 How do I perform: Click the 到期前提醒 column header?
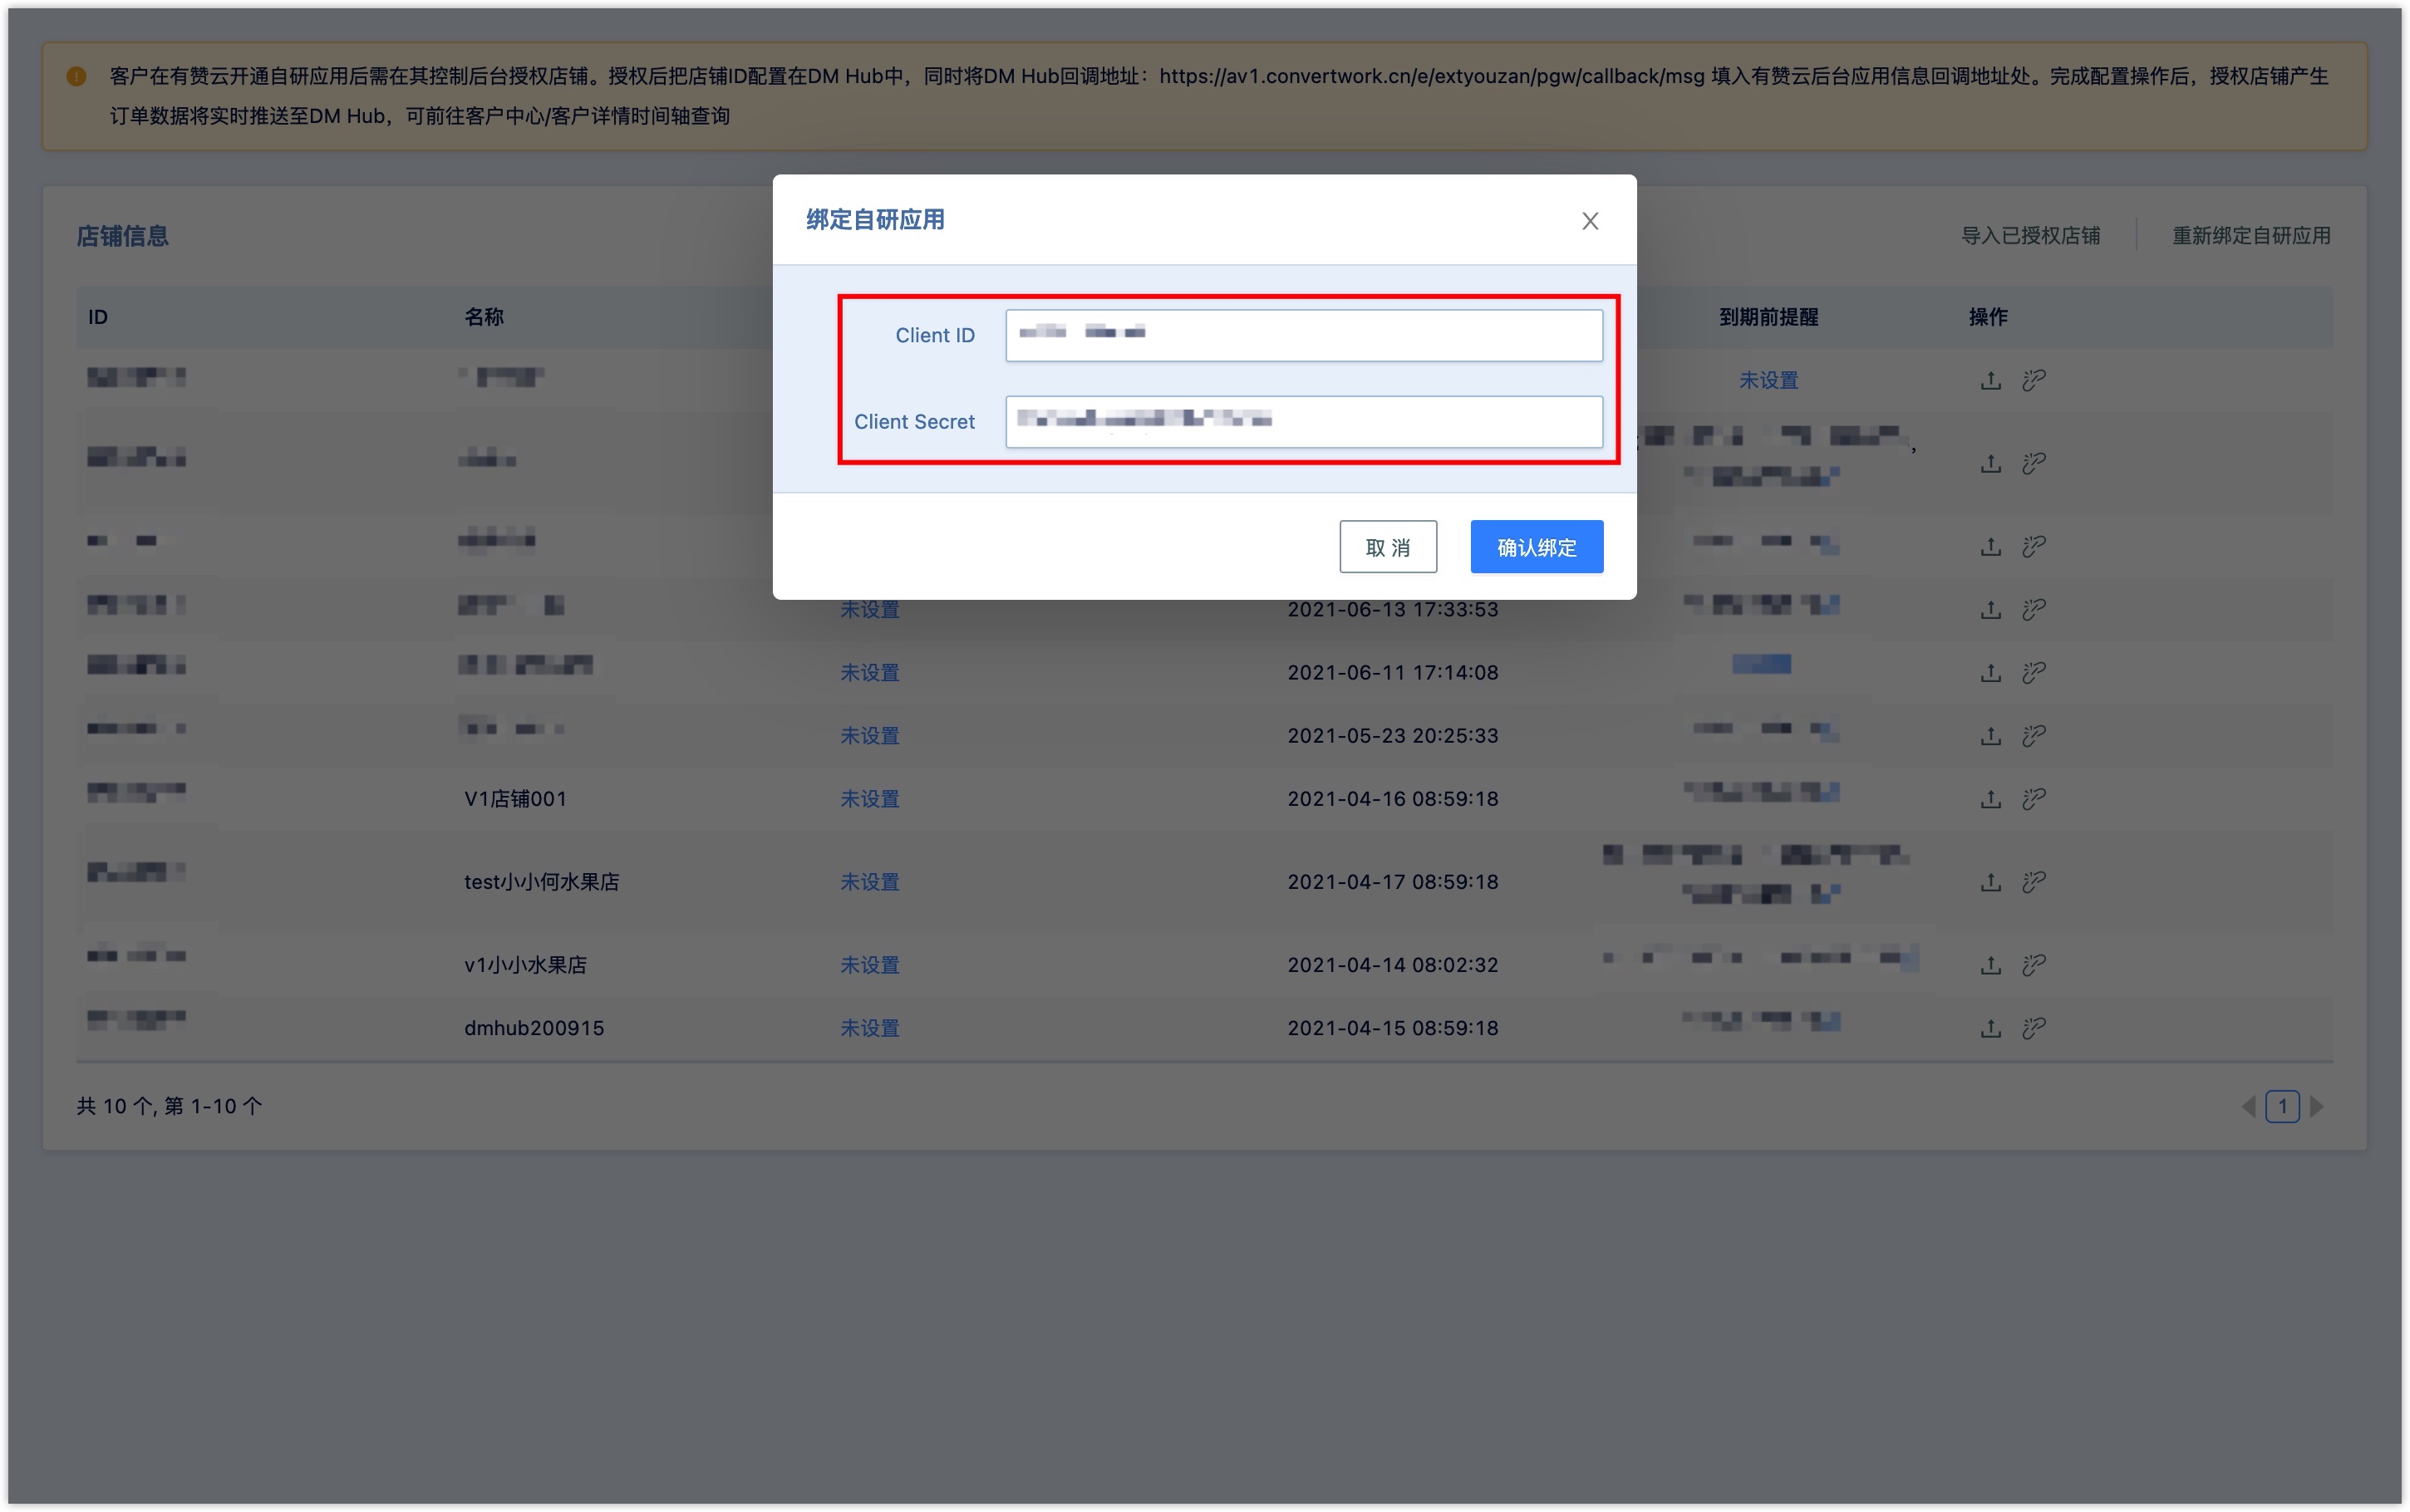(x=1768, y=317)
